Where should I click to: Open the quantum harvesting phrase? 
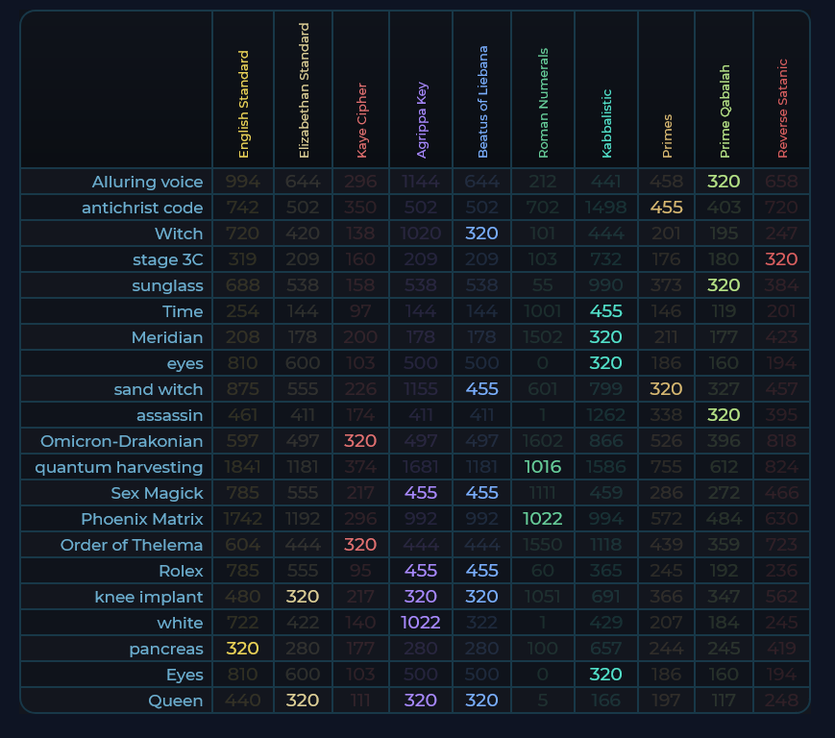(119, 467)
